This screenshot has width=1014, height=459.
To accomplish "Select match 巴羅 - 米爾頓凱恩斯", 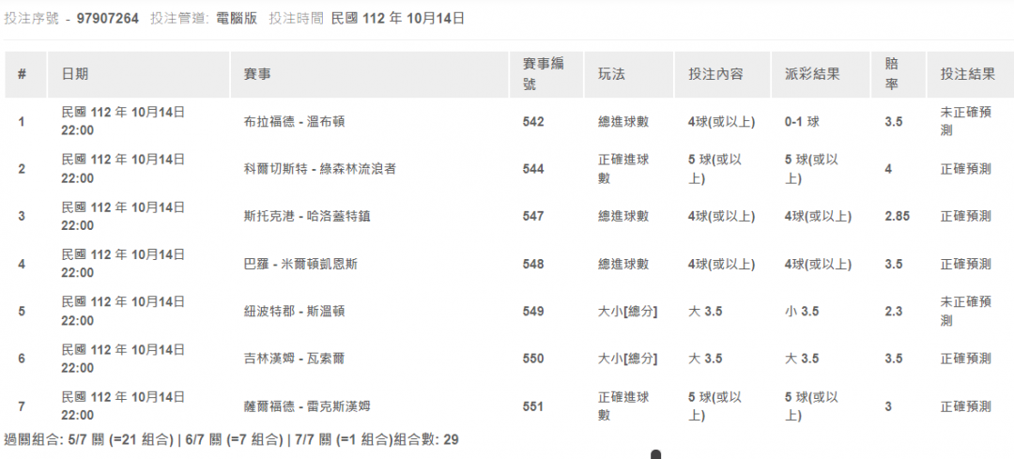I will click(300, 264).
